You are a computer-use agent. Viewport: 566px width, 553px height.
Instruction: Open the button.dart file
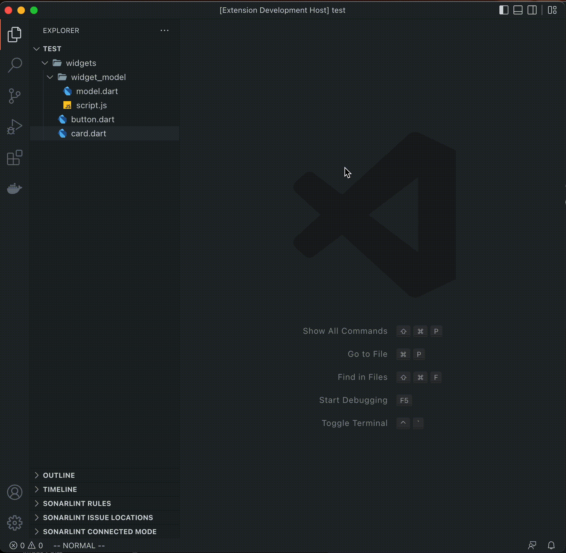coord(93,119)
